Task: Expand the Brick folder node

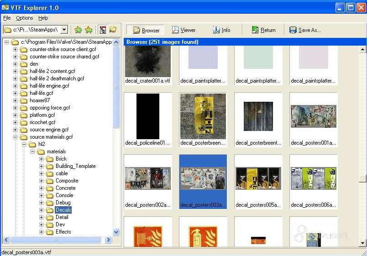Action: 41,159
